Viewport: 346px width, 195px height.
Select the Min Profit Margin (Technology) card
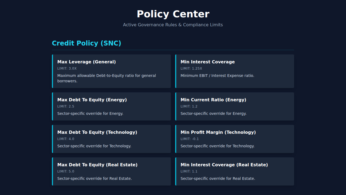pos(235,139)
